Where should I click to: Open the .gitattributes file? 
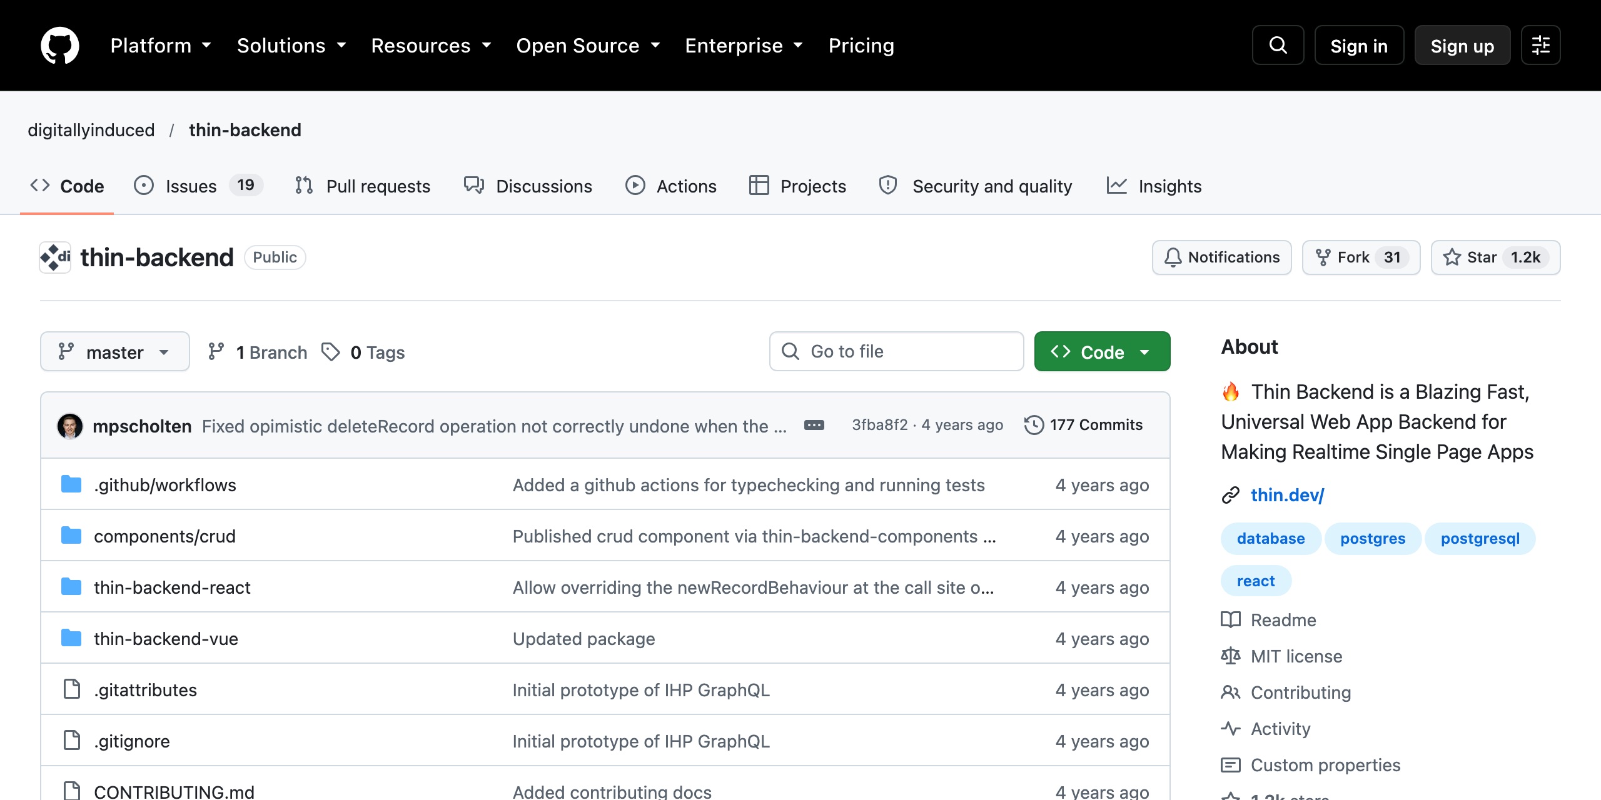point(145,690)
